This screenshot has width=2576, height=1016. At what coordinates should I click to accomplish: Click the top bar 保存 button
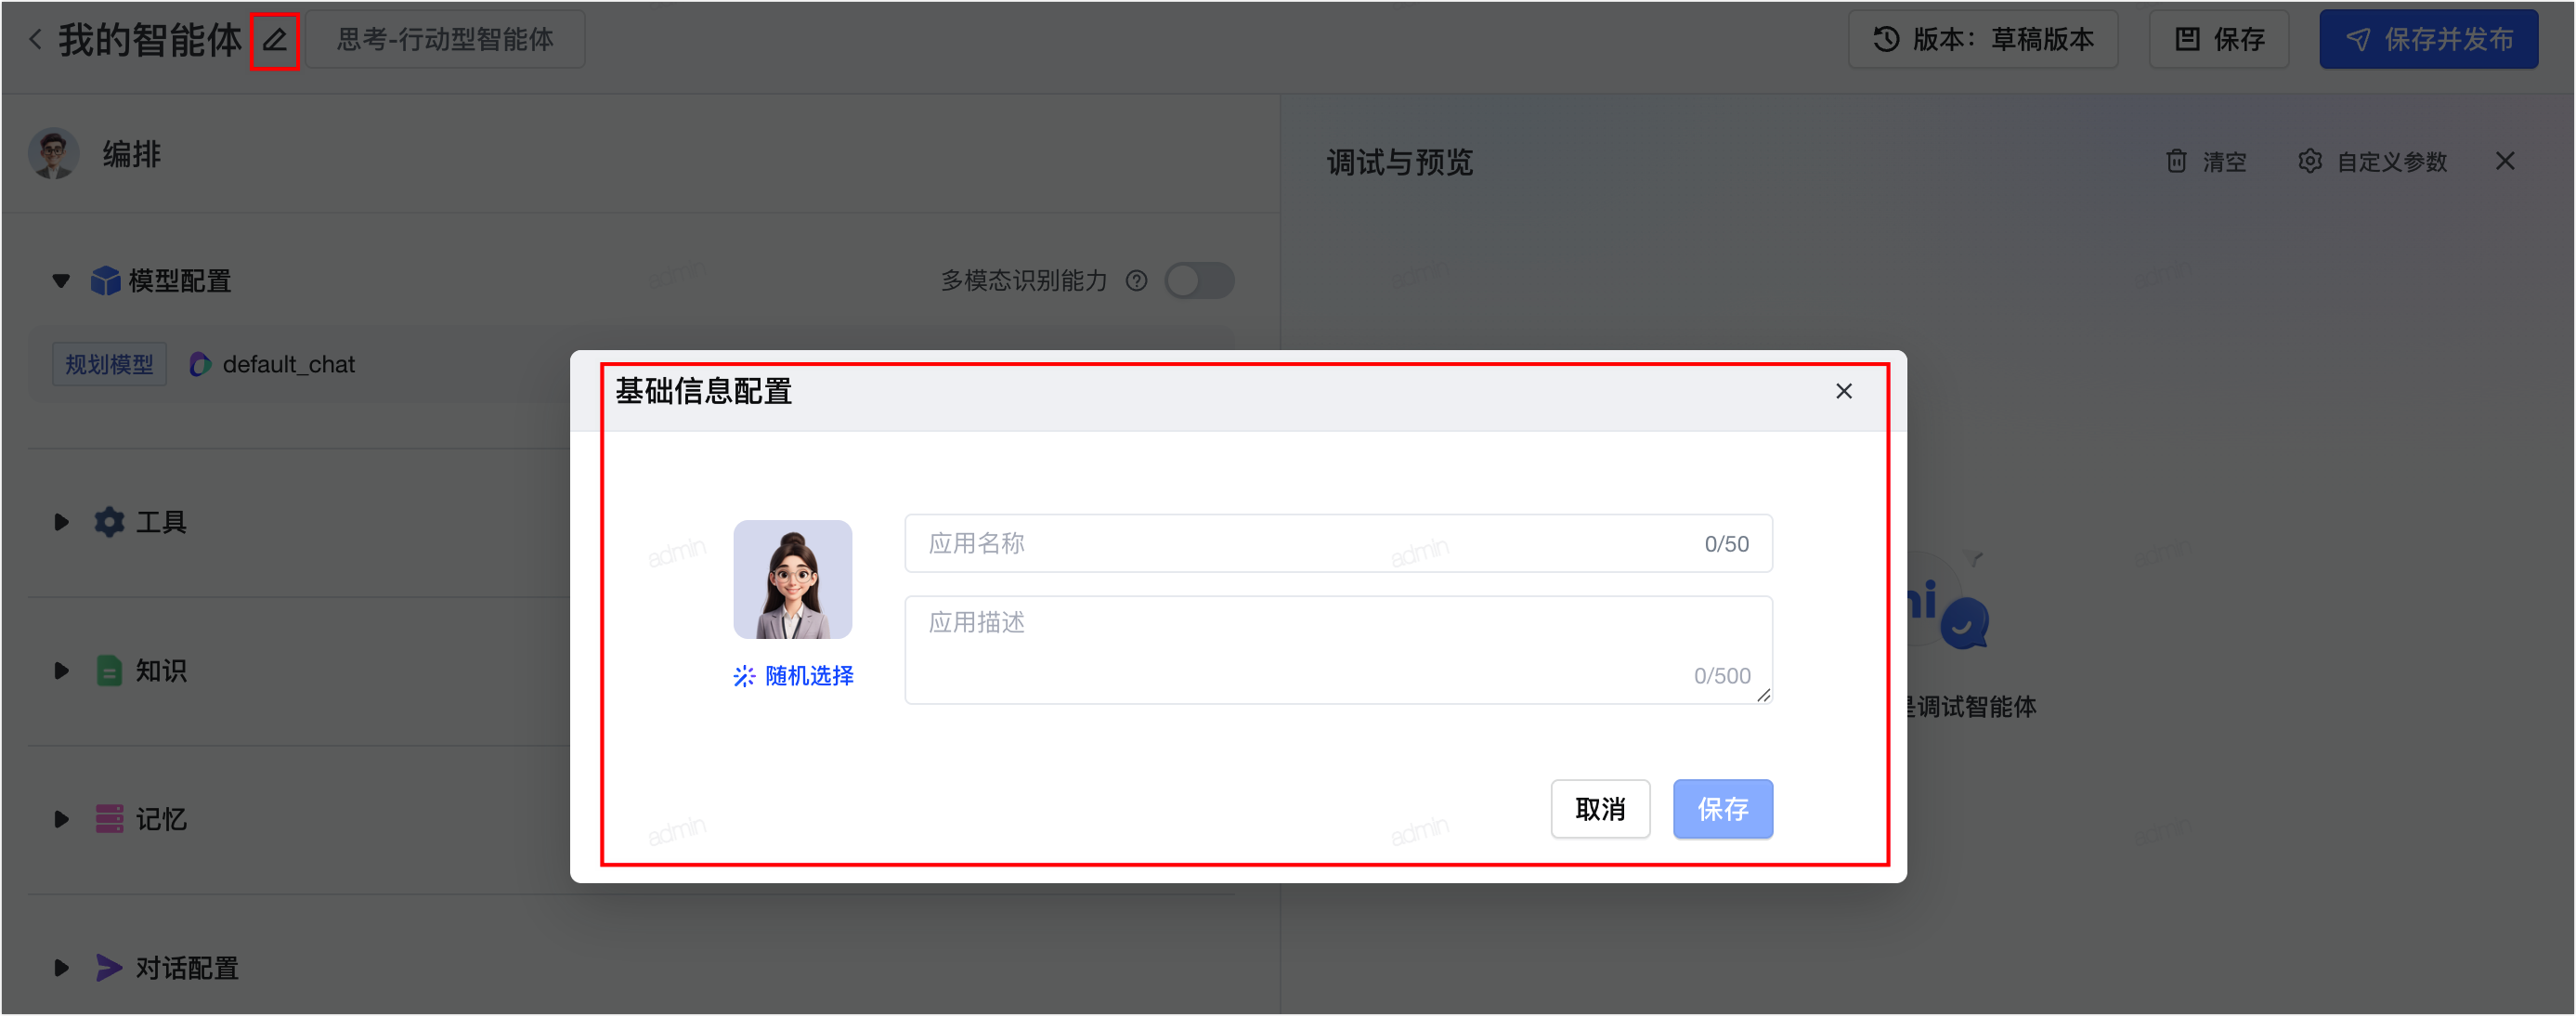click(2219, 39)
